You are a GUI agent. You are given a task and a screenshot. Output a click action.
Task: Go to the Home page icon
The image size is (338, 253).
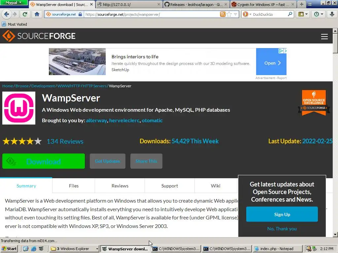click(x=37, y=14)
